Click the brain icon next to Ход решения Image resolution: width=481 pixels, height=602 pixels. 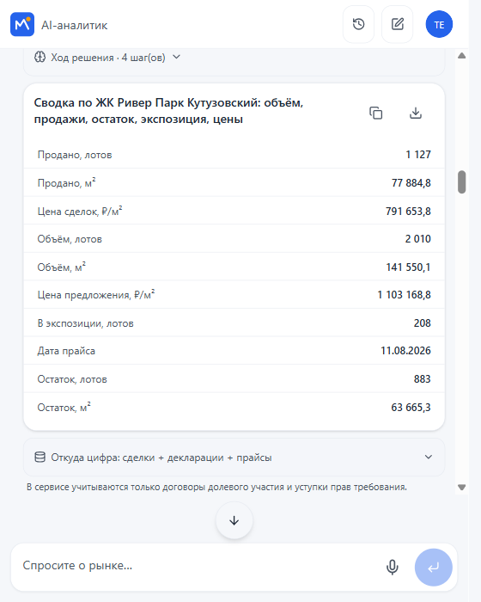[40, 58]
